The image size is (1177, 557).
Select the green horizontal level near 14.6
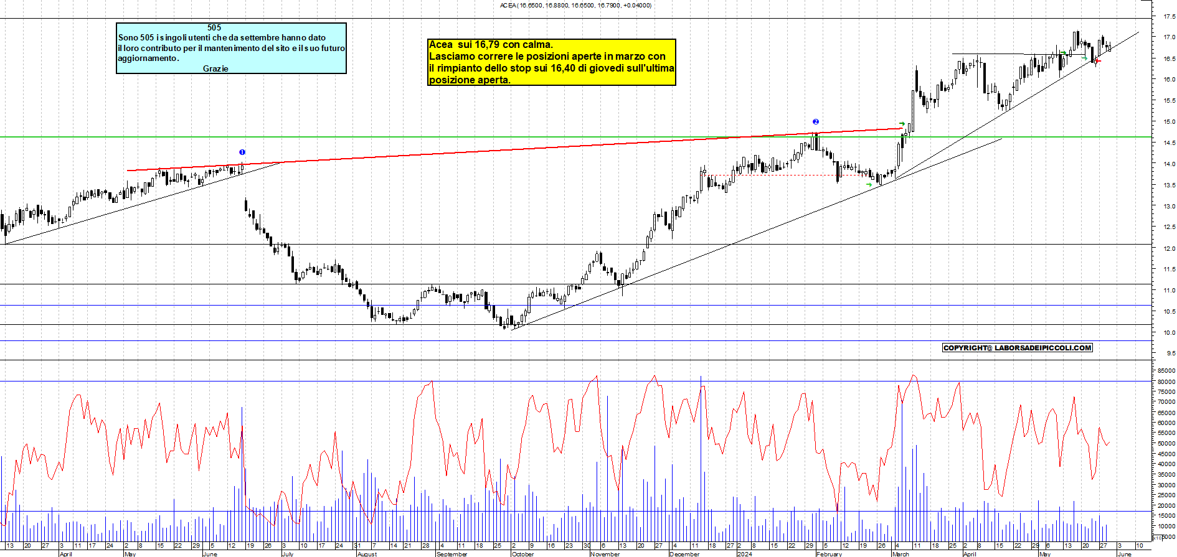pyautogui.click(x=576, y=137)
